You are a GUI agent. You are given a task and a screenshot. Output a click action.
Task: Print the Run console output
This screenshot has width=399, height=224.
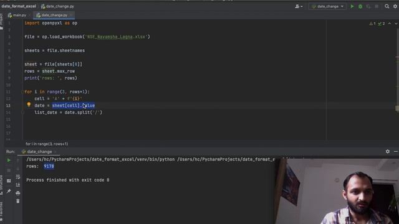[18, 193]
